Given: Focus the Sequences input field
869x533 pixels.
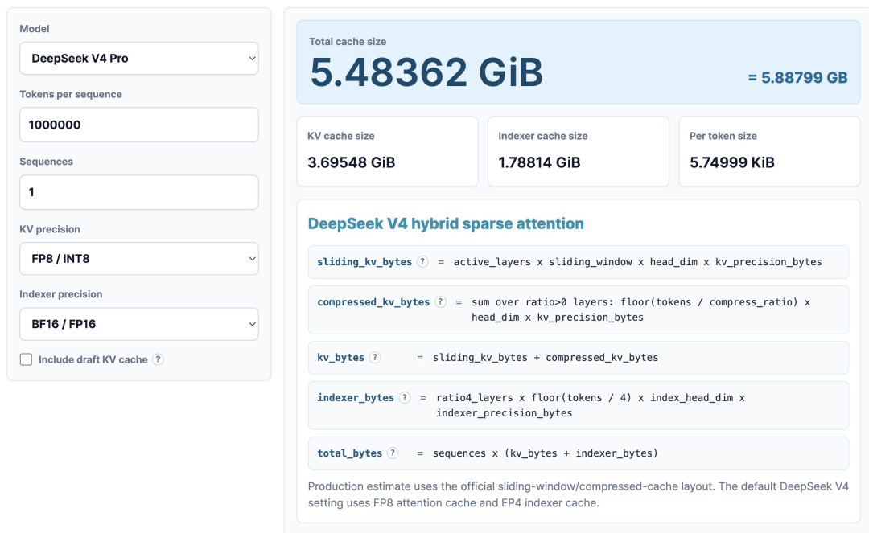Looking at the screenshot, I should tap(139, 192).
